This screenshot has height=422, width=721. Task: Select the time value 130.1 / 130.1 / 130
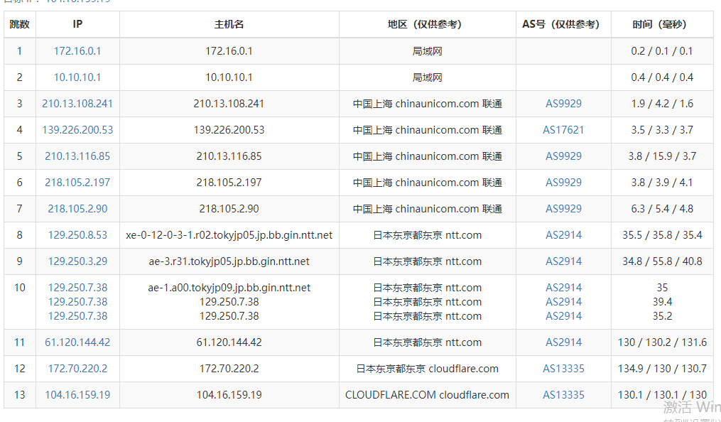662,394
